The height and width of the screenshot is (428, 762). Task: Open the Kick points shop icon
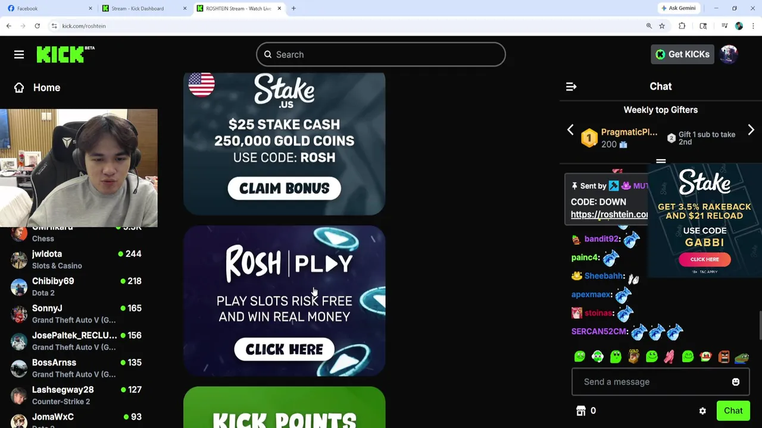[x=581, y=411]
